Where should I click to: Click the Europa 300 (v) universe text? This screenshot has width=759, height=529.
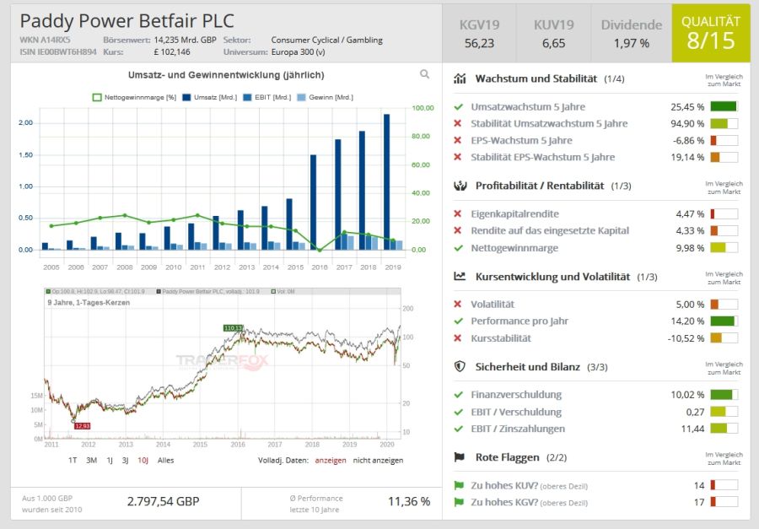299,51
